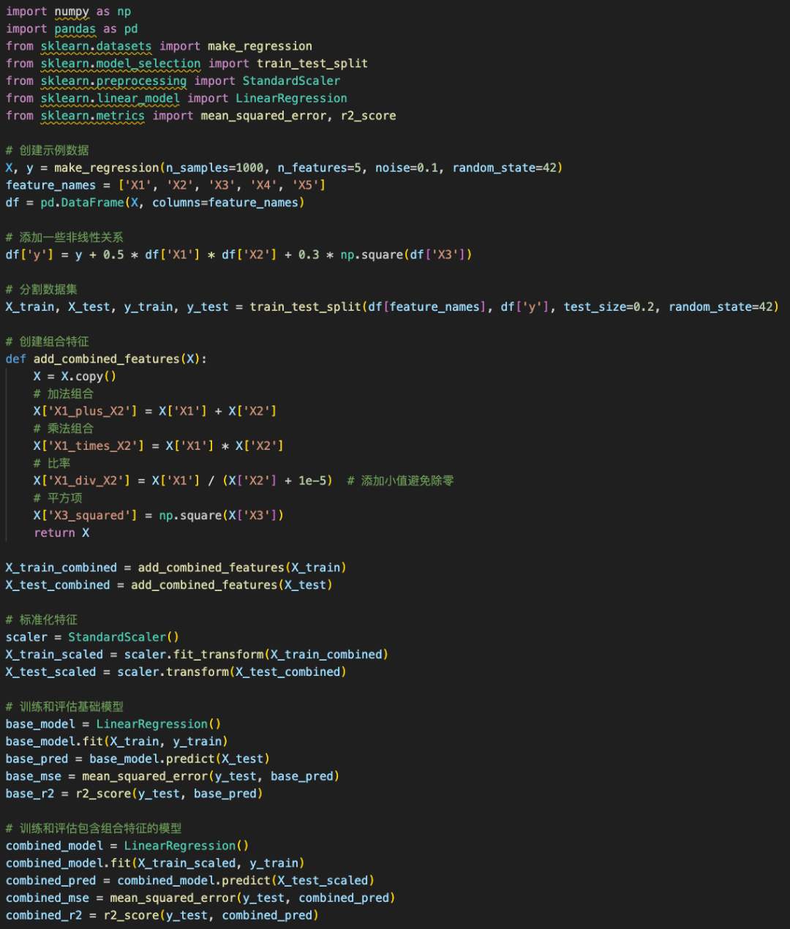The image size is (790, 929).
Task: Click the comment '# 添加小值避免除零'
Action: (400, 481)
